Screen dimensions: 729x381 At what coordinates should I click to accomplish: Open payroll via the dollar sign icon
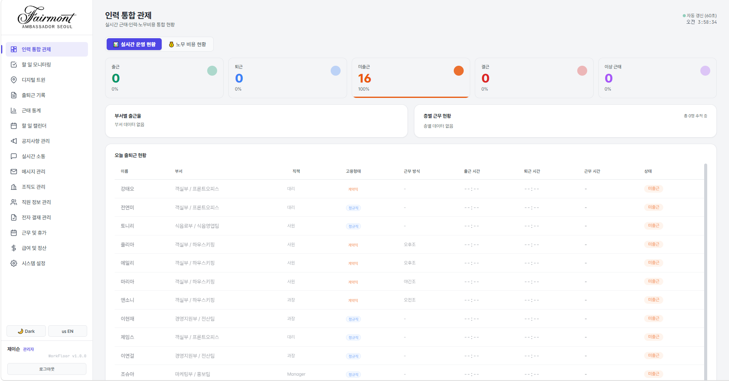point(14,248)
